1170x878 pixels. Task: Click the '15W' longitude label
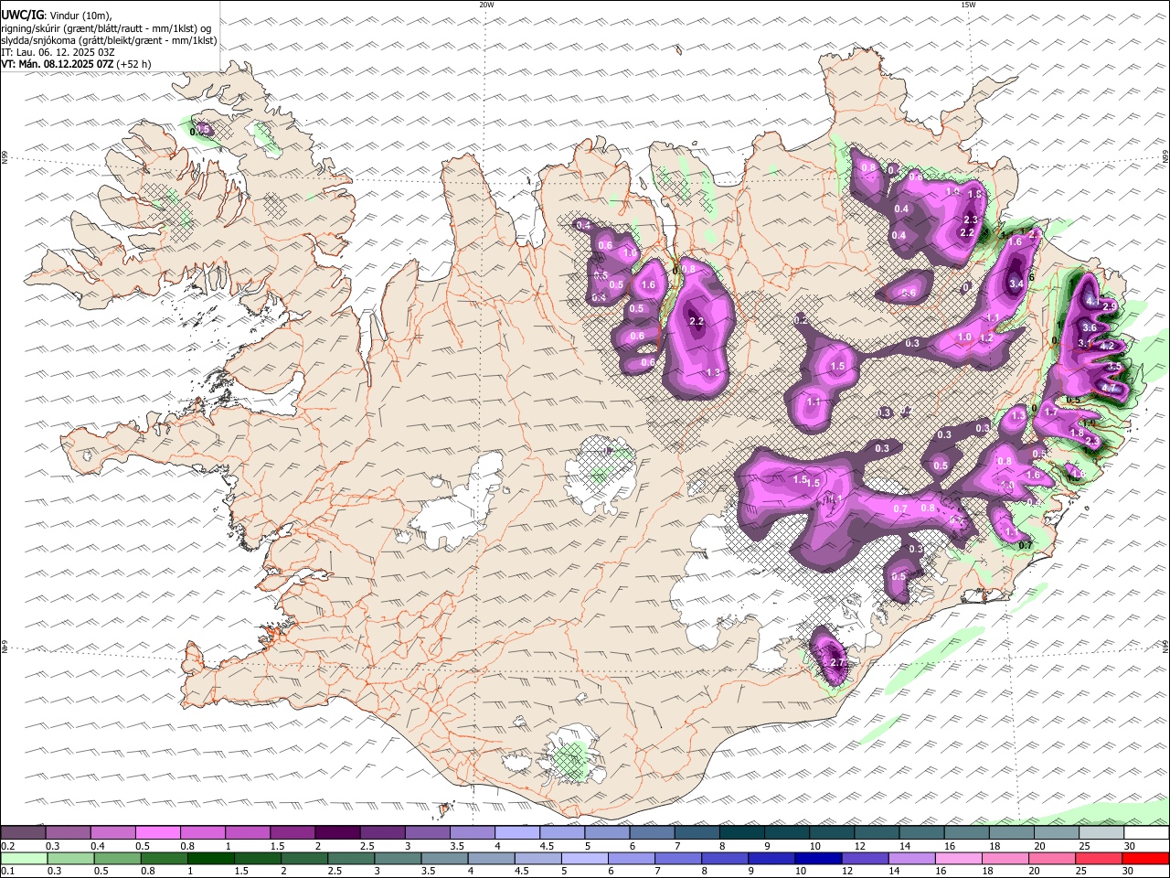click(x=969, y=5)
